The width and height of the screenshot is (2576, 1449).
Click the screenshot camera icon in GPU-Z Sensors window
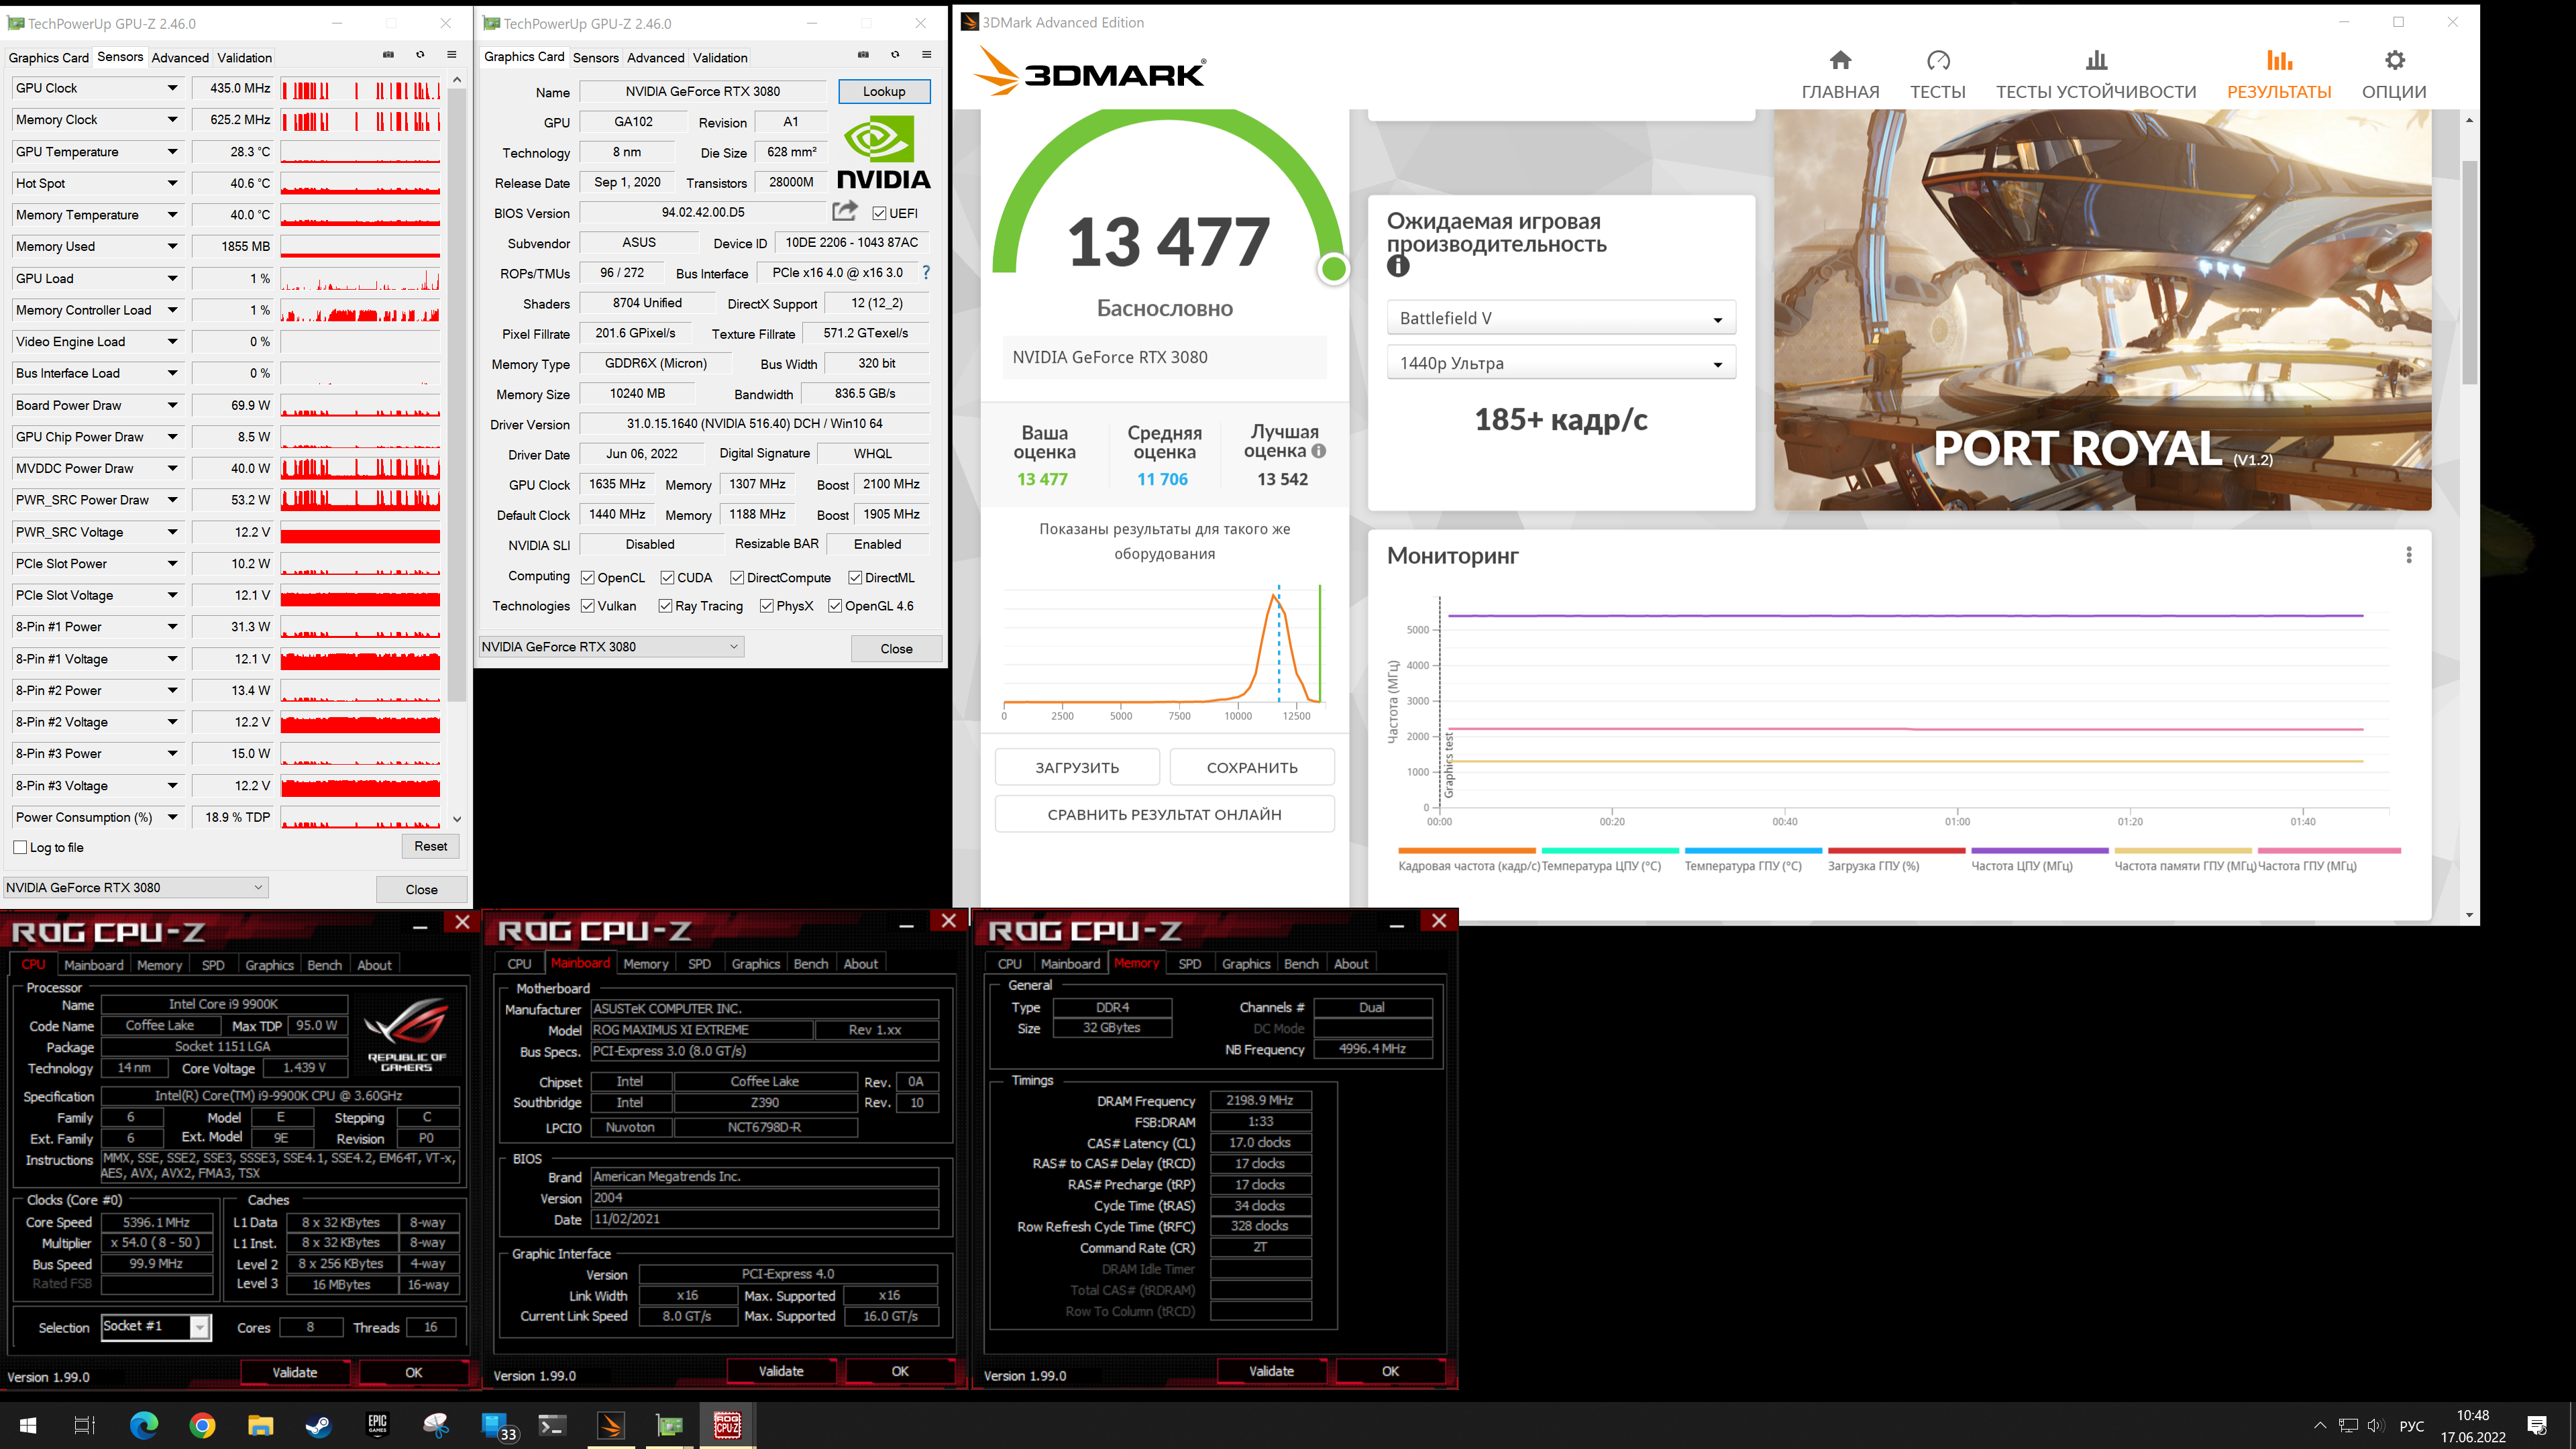pyautogui.click(x=389, y=55)
